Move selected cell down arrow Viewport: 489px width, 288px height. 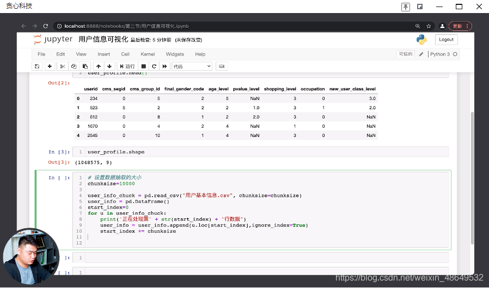[x=109, y=66]
